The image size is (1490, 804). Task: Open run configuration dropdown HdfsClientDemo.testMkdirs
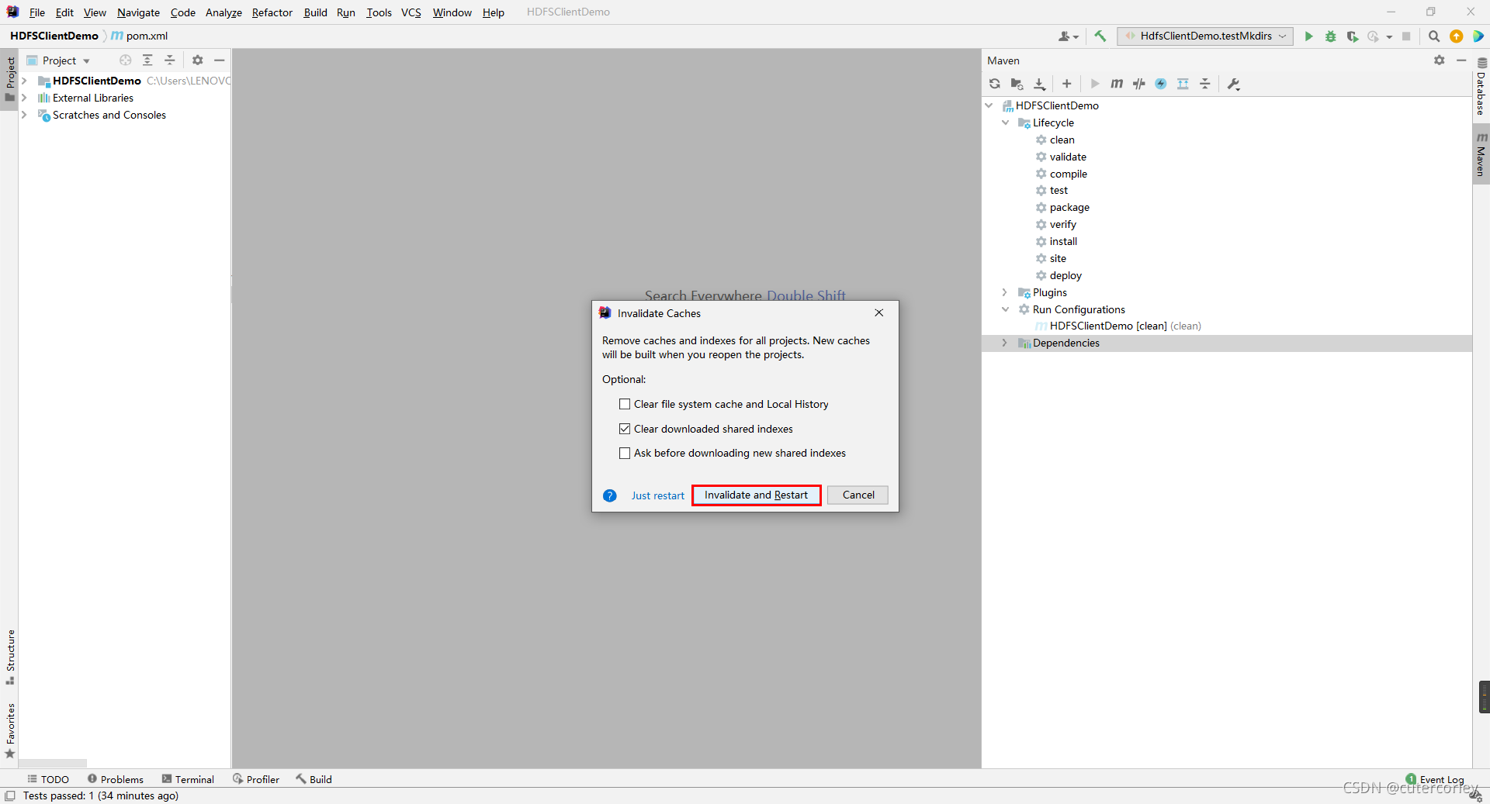[x=1205, y=36]
